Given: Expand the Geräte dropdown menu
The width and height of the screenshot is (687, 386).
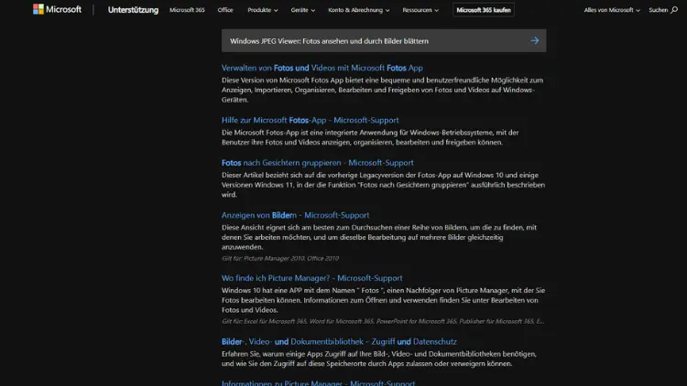Looking at the screenshot, I should click(303, 10).
